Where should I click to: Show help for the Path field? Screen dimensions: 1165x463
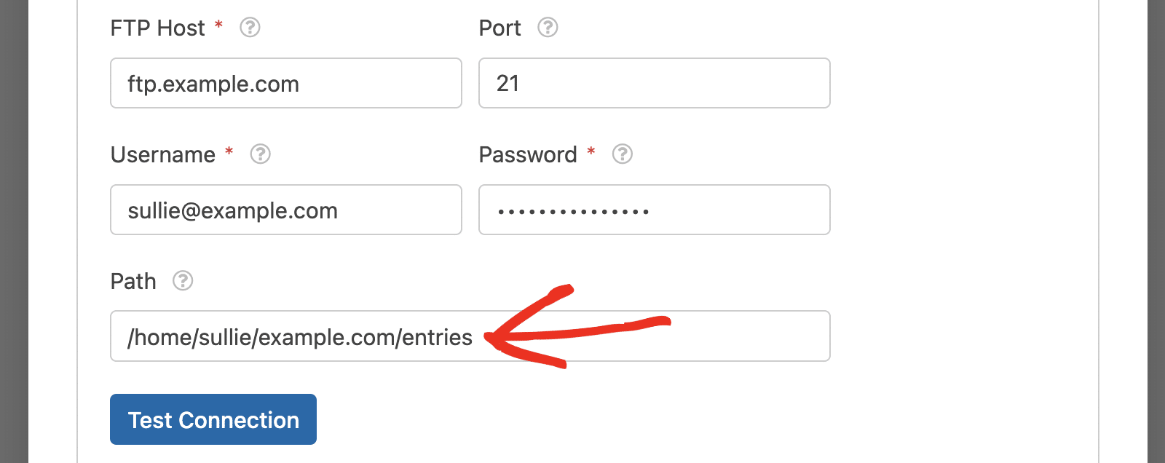point(183,281)
